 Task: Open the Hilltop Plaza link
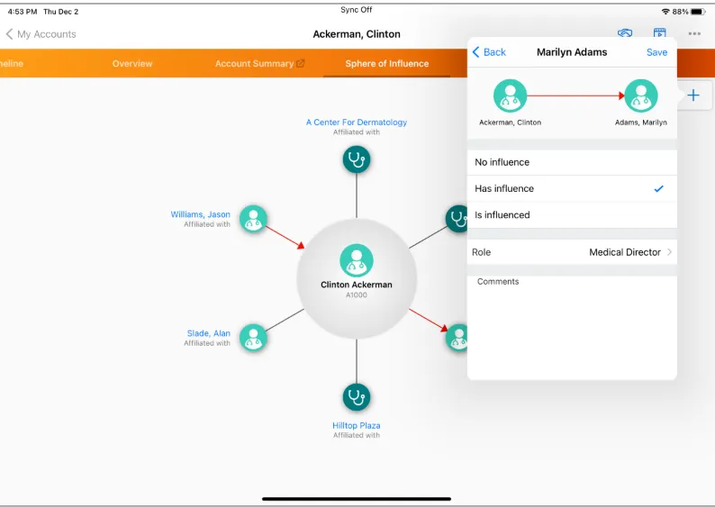tap(356, 425)
